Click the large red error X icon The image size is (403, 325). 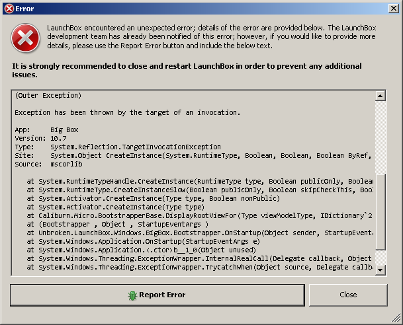[x=25, y=39]
